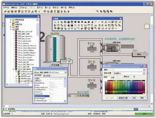Collapse the iFix1_H2O_NAOH tree node
The image size is (155, 118).
point(13,69)
